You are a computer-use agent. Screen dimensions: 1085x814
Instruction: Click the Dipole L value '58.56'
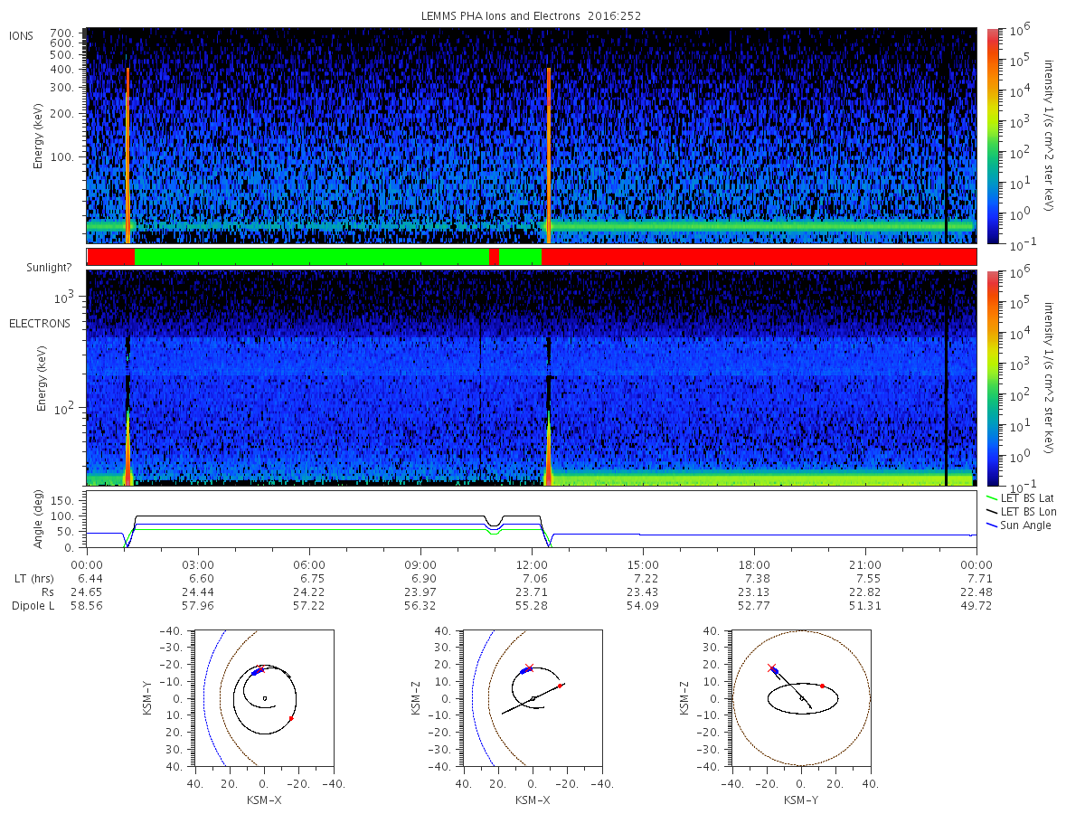tap(87, 606)
